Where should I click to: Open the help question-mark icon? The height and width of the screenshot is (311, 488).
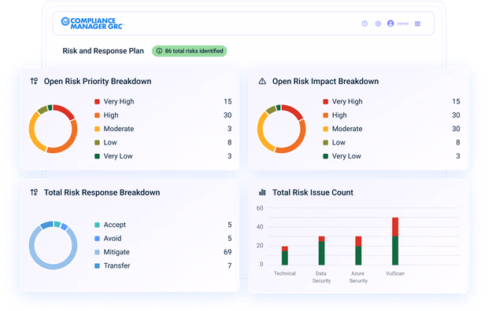(364, 24)
